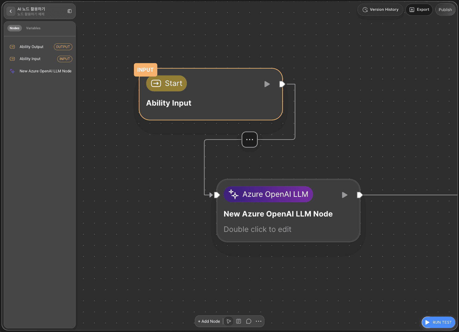The image size is (459, 332).
Task: Select the Ability Input node title
Action: (x=169, y=103)
